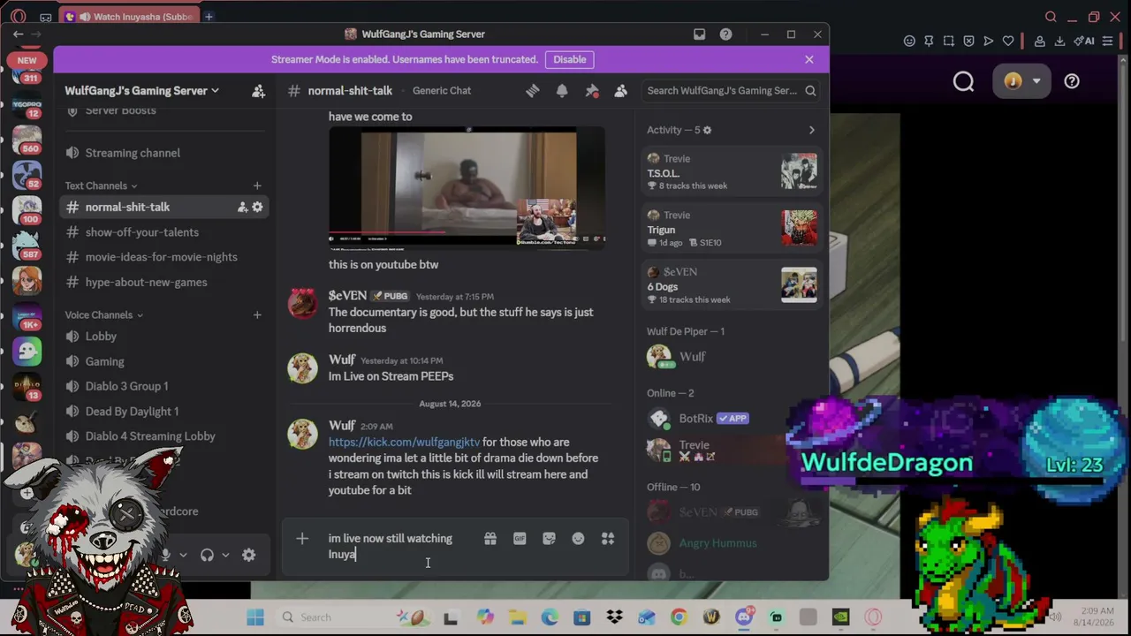Create a new voice channel

(x=257, y=314)
